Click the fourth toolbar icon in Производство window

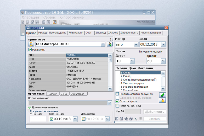[x=37, y=22]
